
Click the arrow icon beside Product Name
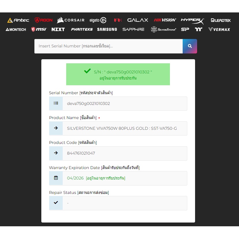click(56, 128)
